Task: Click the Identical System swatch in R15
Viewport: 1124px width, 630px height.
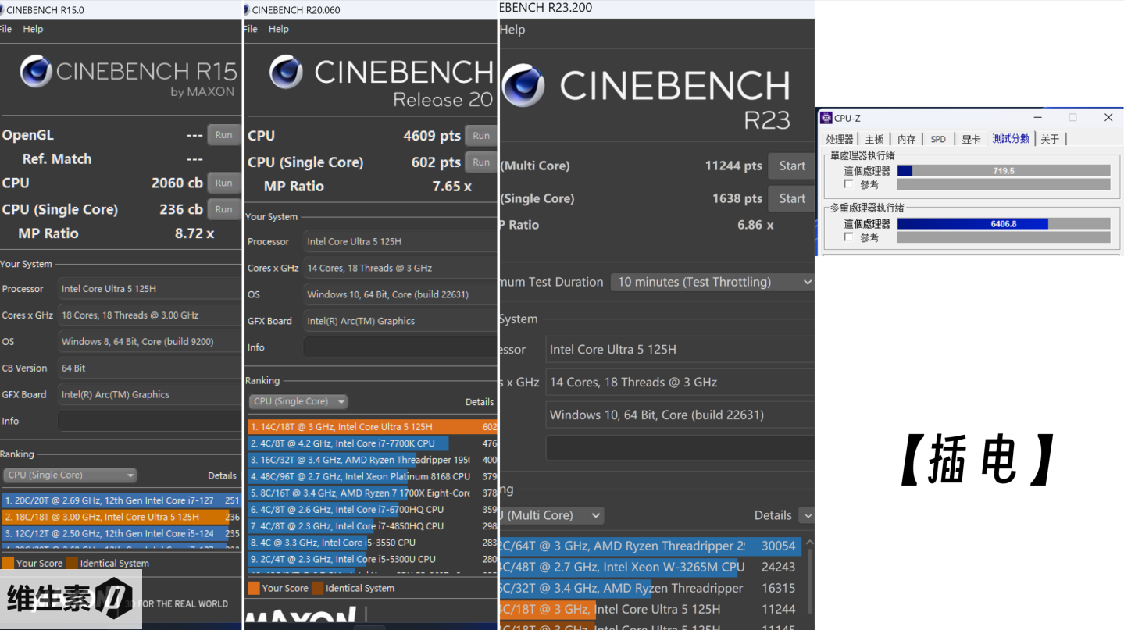Action: click(72, 564)
